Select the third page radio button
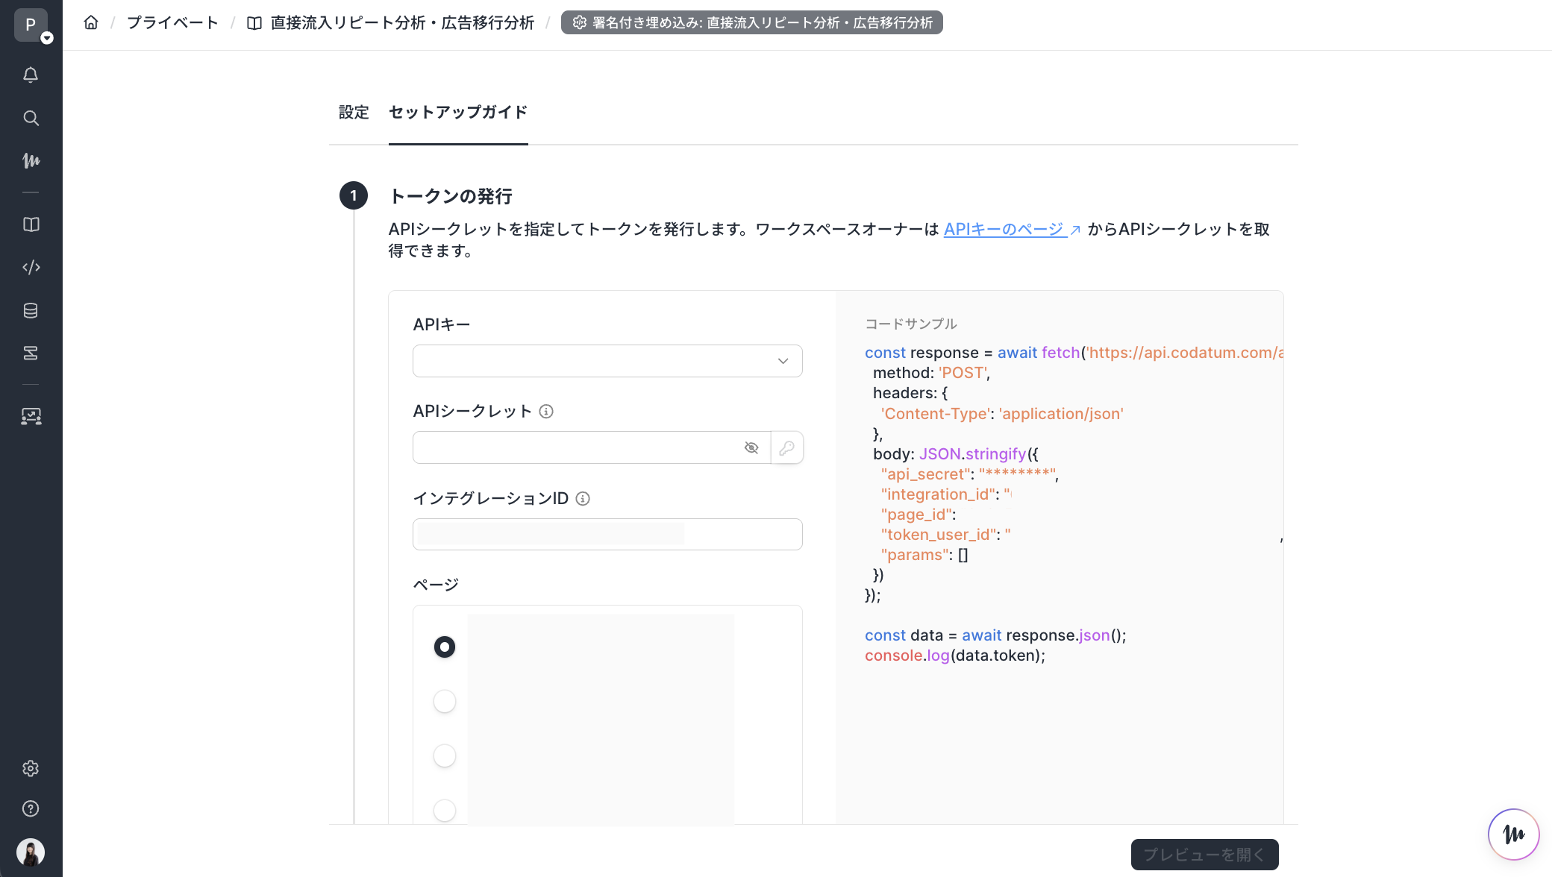 [x=445, y=755]
